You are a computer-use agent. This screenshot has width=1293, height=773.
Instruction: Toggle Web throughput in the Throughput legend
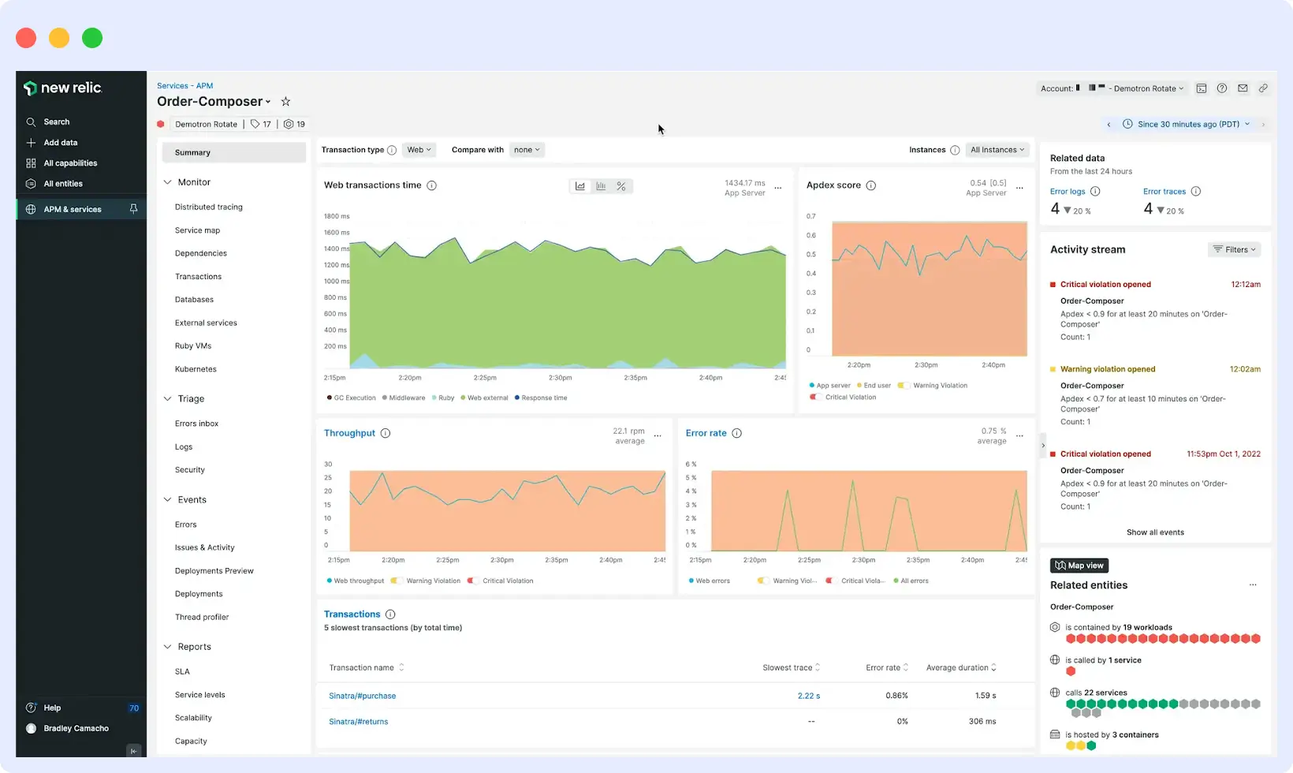(355, 581)
